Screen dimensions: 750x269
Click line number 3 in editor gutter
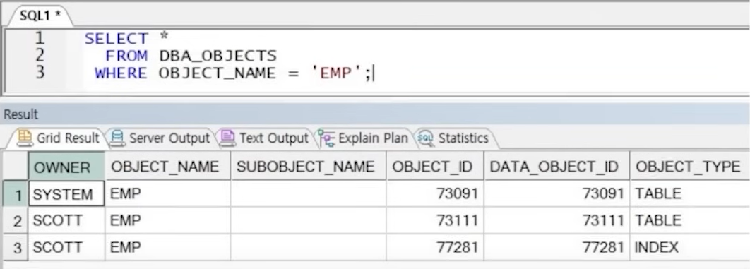coord(40,72)
